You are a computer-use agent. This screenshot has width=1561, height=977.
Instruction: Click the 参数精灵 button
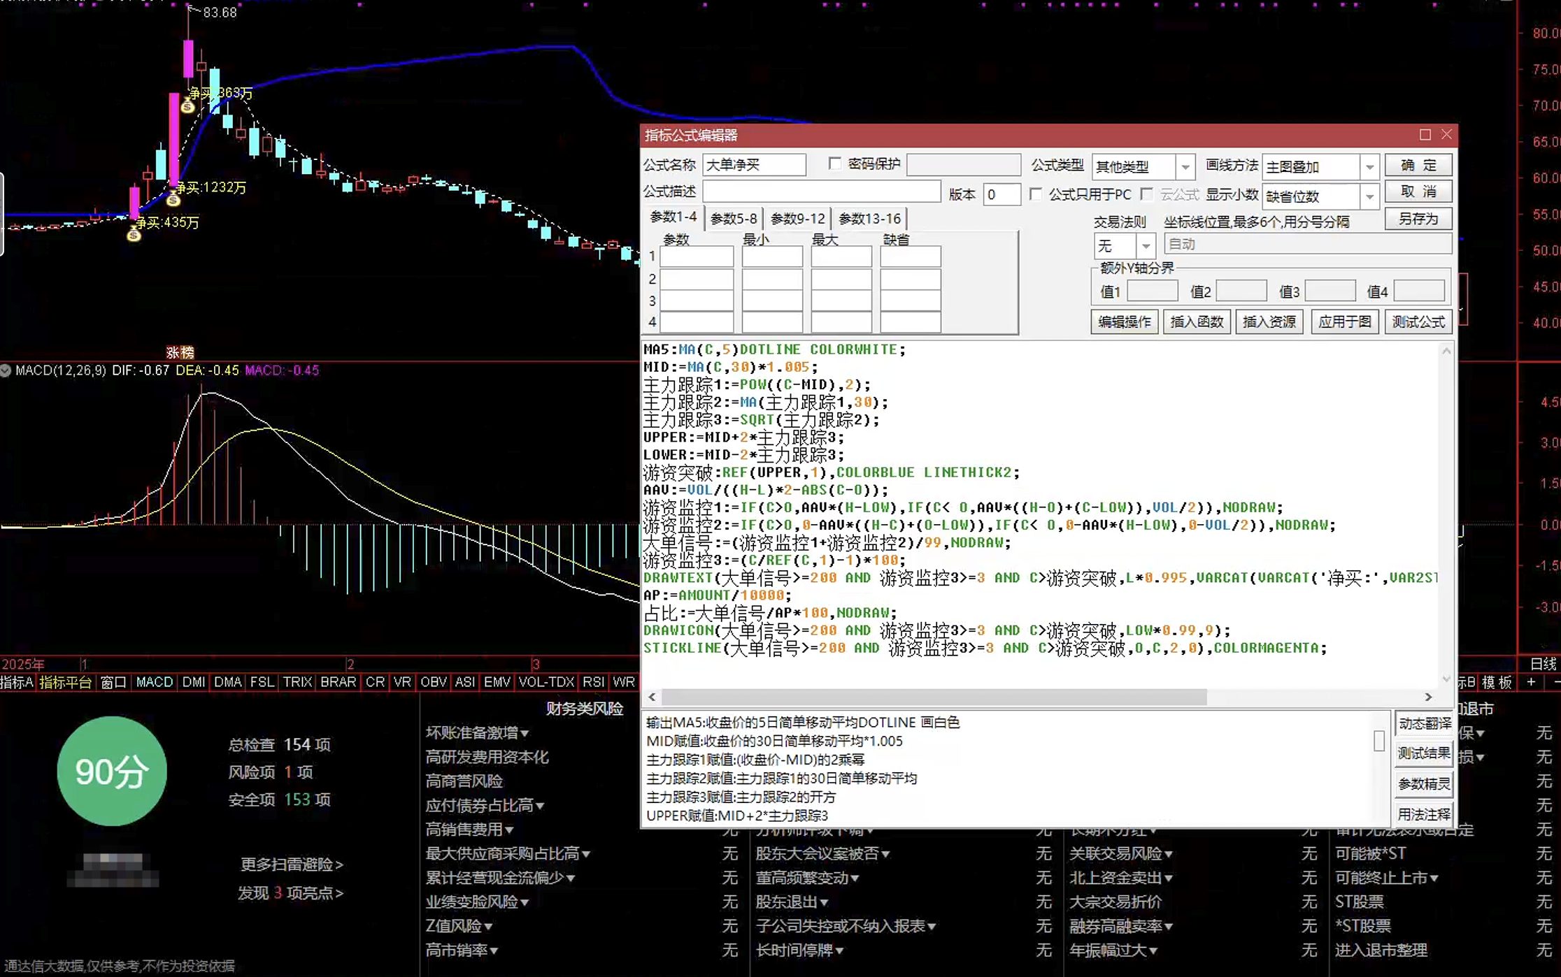tap(1425, 784)
